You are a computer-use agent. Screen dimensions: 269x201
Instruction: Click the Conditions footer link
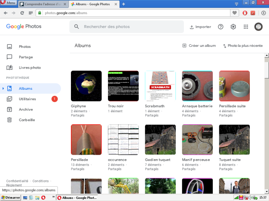click(41, 181)
